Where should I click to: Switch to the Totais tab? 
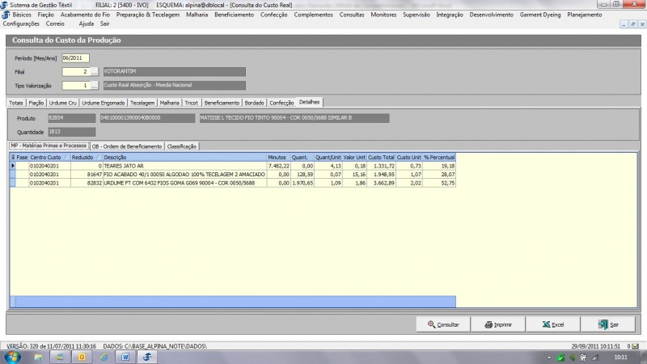click(x=16, y=103)
